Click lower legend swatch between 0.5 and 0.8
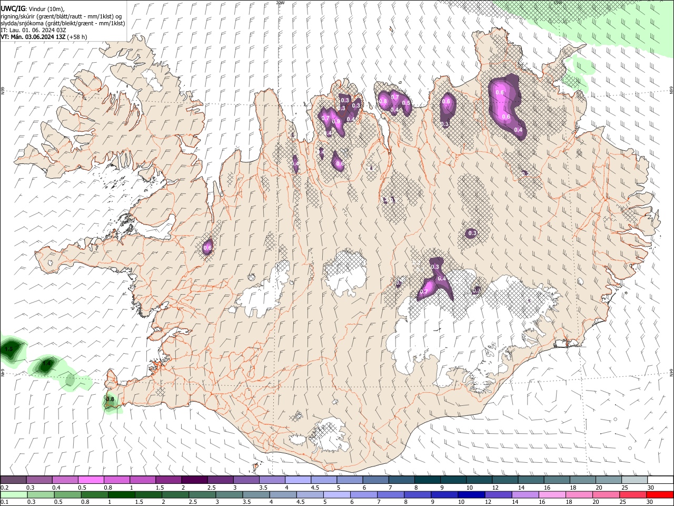 (67, 494)
